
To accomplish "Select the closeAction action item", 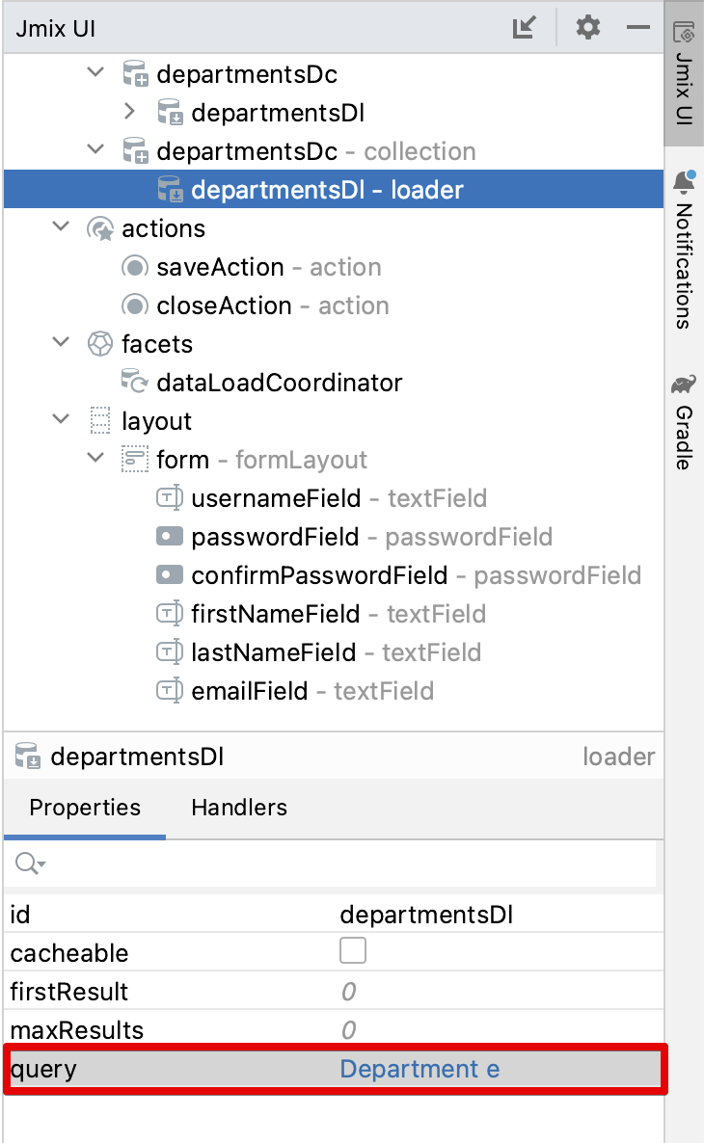I will click(x=224, y=306).
